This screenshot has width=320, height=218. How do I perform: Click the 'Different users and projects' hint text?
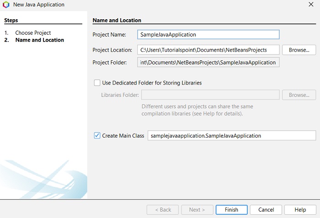coord(197,110)
